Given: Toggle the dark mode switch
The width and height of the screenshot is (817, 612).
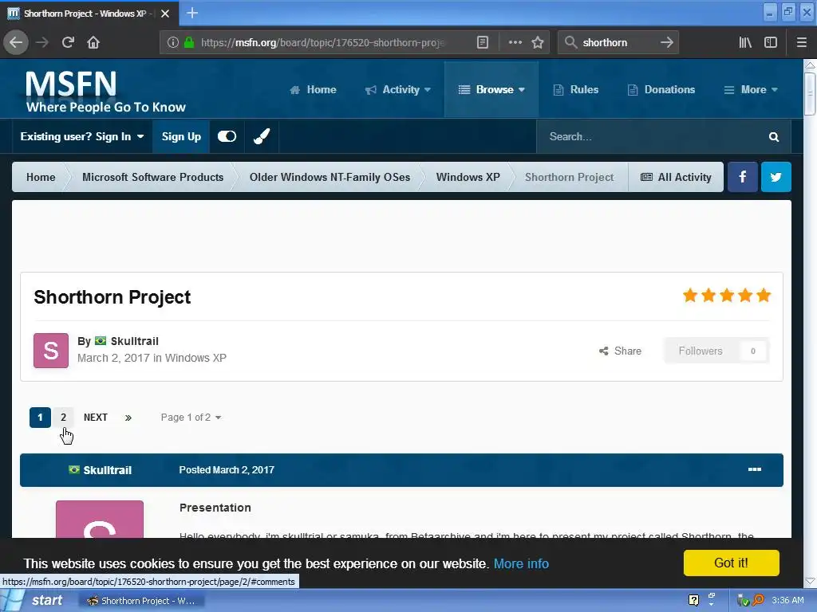Looking at the screenshot, I should [227, 136].
